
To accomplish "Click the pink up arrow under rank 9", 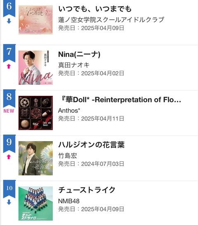I will [9, 157].
